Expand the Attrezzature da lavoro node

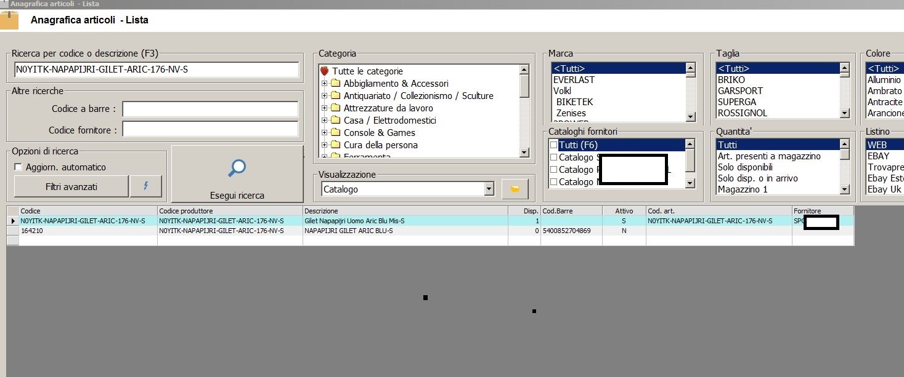click(x=324, y=108)
